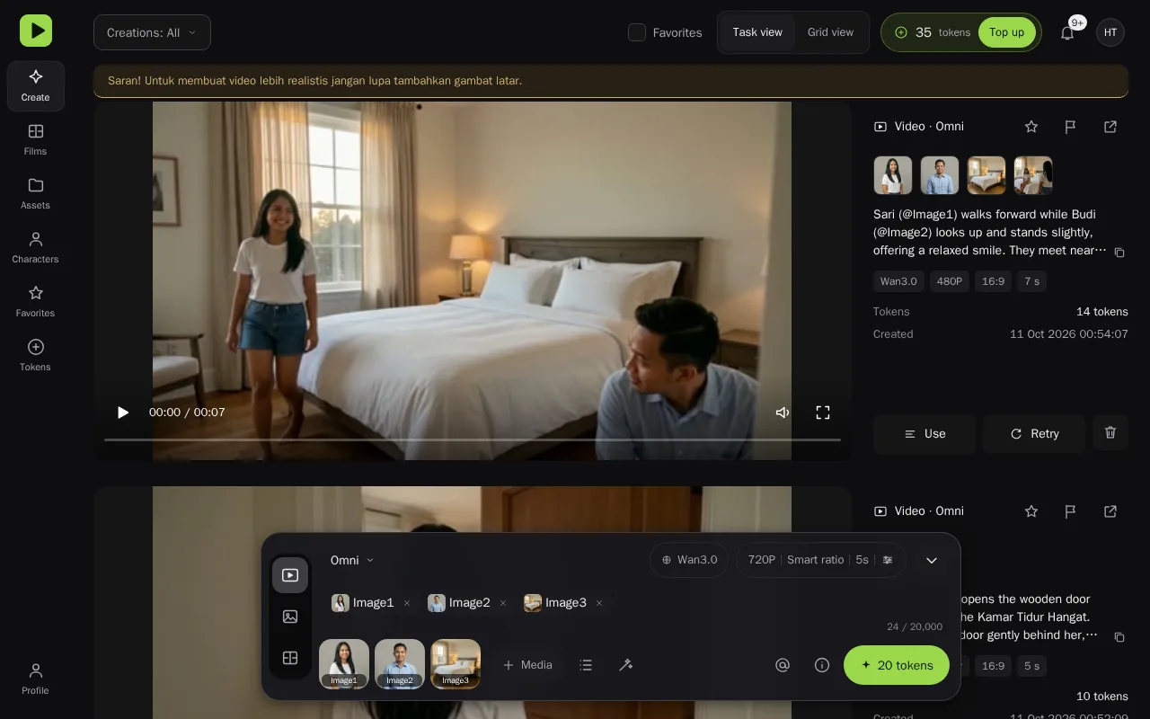Open first Video Omni task externally

1110,127
